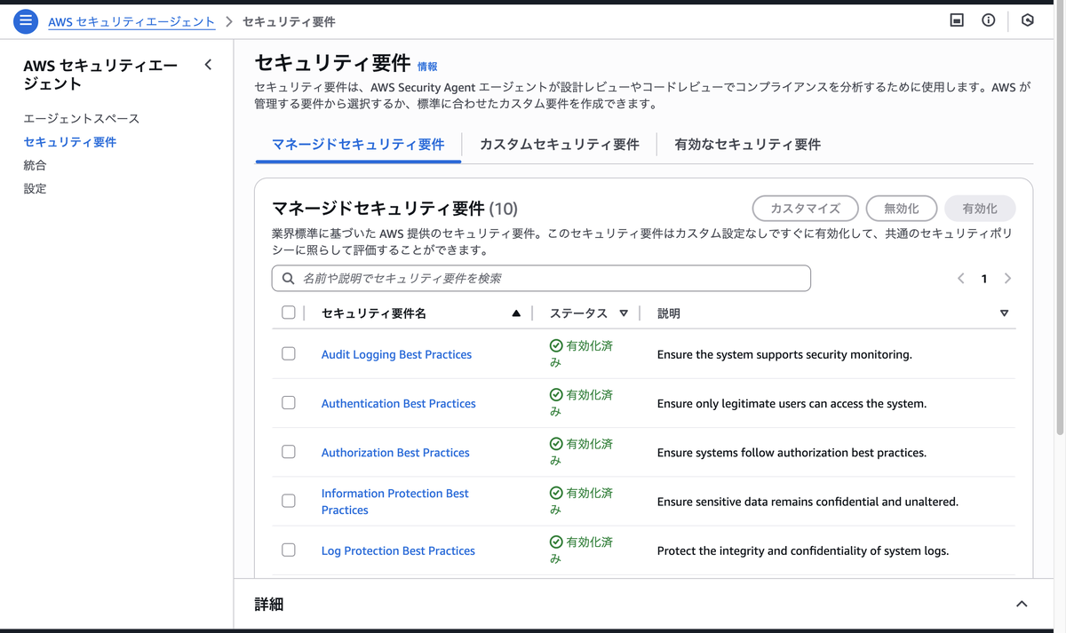Check the Authorization Best Practices row
The image size is (1066, 633).
pos(289,452)
